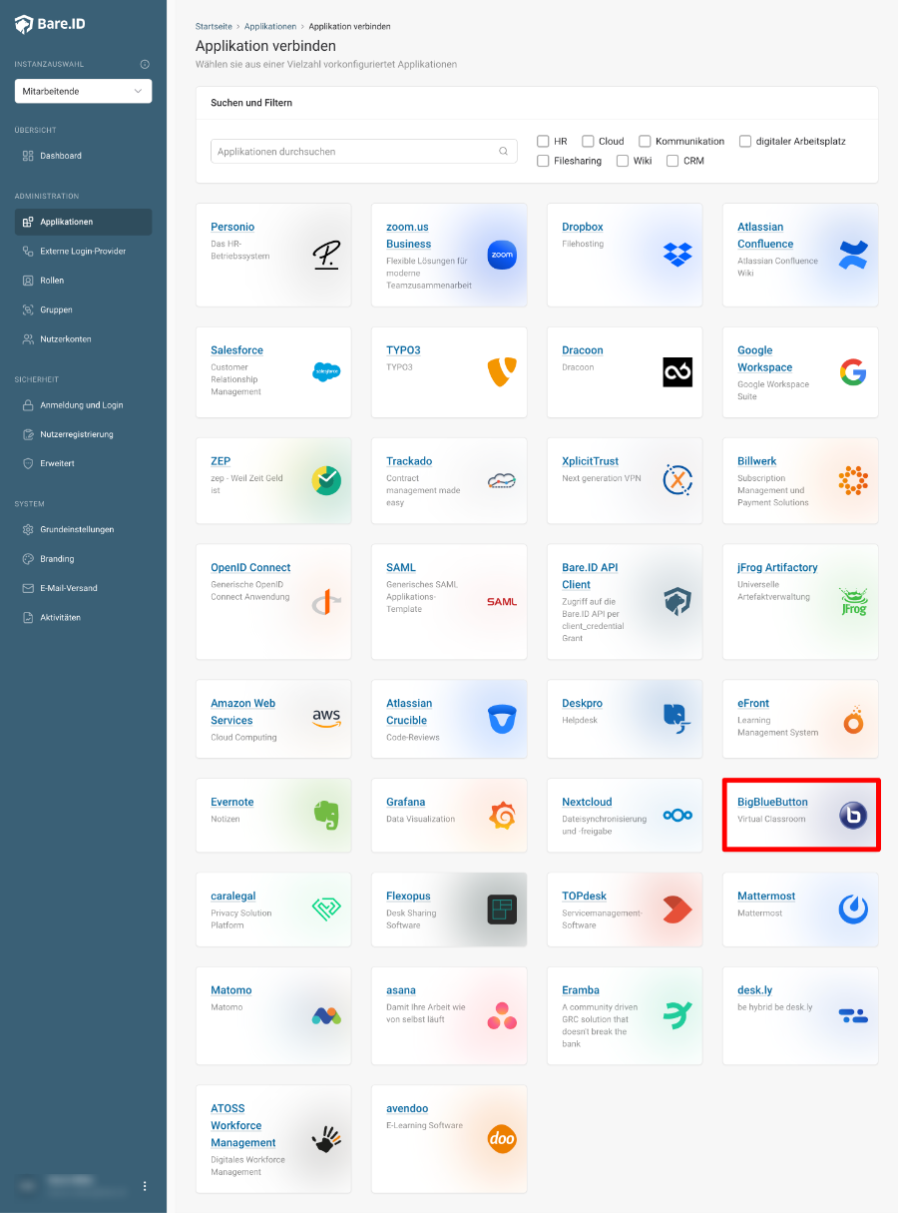Open the Mitarbeitende instance dropdown
Viewport: 898px width, 1213px height.
(83, 91)
